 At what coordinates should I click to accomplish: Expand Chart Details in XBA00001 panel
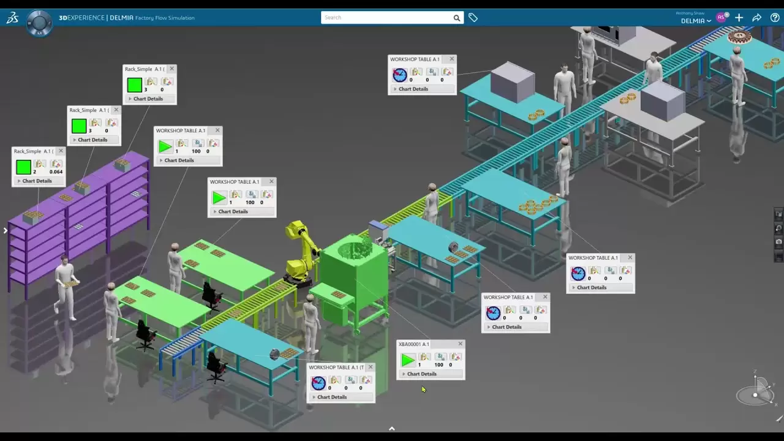click(421, 374)
